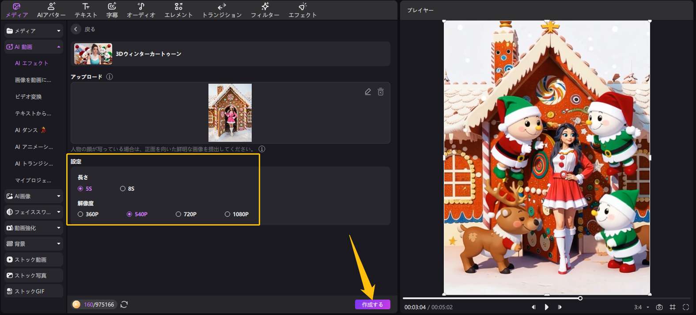Edit the uploaded image with pencil icon
696x315 pixels.
coord(368,92)
